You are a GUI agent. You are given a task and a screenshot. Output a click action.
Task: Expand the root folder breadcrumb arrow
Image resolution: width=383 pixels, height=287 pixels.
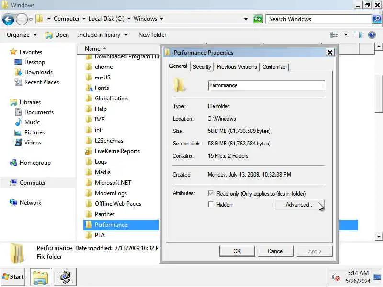(x=49, y=19)
